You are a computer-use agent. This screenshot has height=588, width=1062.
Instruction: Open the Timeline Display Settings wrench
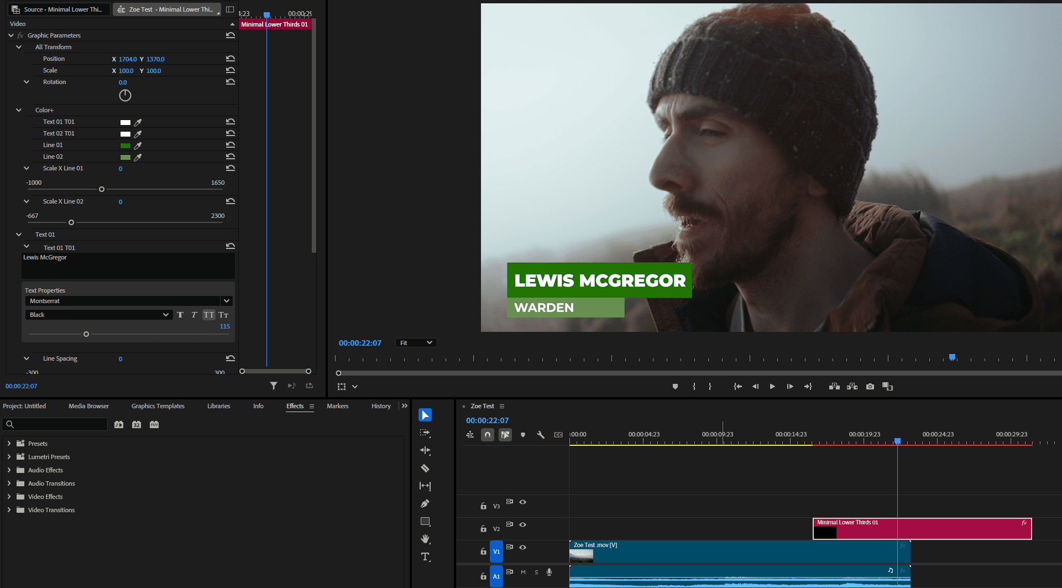(x=541, y=435)
